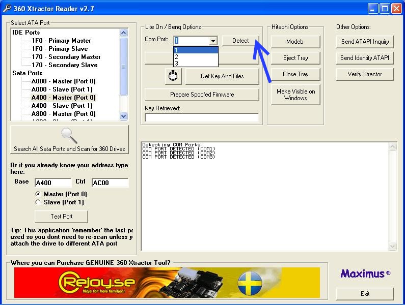Choose option 1 in Com Port list
Image resolution: width=405 pixels, height=305 pixels.
(x=196, y=50)
